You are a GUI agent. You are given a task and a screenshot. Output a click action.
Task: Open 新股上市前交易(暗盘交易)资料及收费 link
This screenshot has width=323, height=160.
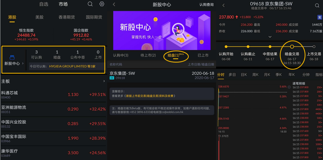point(150,96)
